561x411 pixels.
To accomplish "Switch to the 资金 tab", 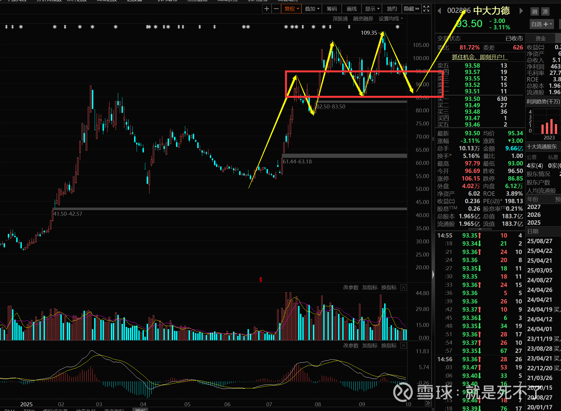I will 540,39.
